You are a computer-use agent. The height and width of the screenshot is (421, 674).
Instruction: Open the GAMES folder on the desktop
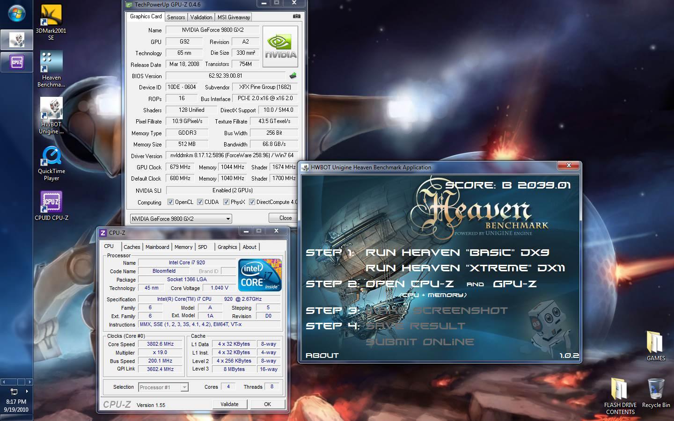point(655,346)
